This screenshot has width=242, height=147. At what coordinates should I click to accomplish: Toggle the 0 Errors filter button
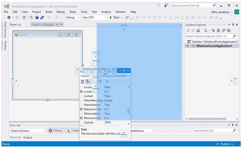(x=56, y=131)
